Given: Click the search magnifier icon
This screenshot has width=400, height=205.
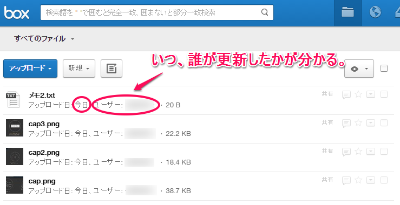Looking at the screenshot, I should 265,12.
